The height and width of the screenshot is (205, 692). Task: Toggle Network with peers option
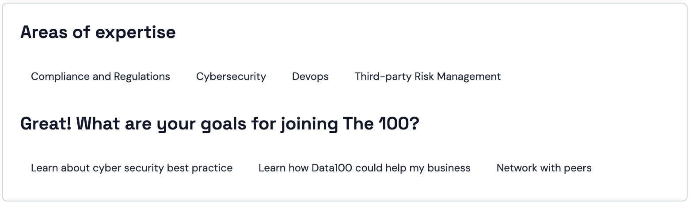pyautogui.click(x=544, y=168)
